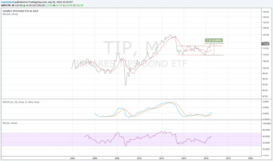
Task: Click the 60.0000 RSI axis label
Action: click(266, 136)
